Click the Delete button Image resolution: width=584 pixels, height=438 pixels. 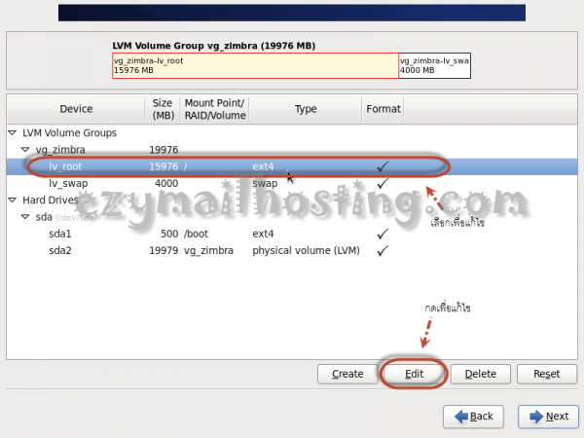click(481, 374)
